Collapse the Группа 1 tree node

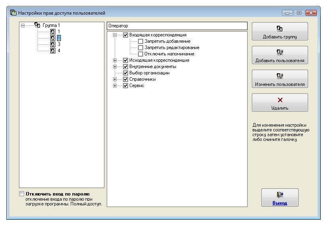click(x=23, y=26)
